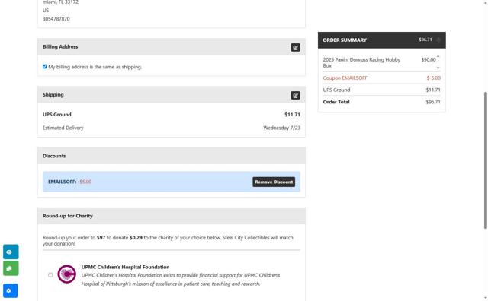The image size is (488, 301).
Task: Click the $11.71 shipping price in Shipping section
Action: 292,115
